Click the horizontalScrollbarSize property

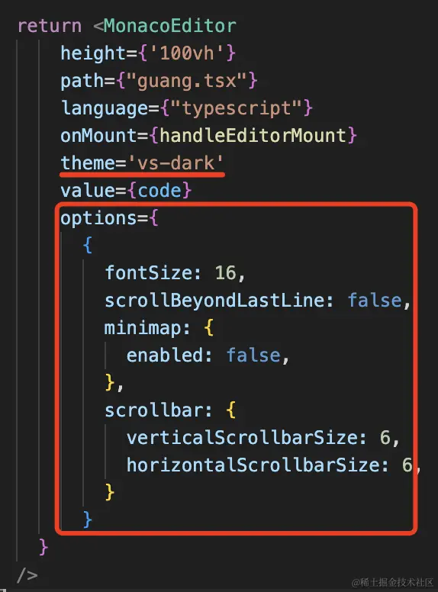pyautogui.click(x=253, y=465)
